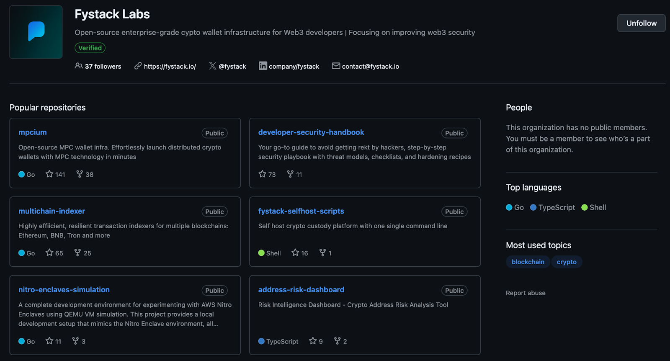Open the nitro-enclaves-simulation repository
Screen dimensions: 670x361
point(64,290)
